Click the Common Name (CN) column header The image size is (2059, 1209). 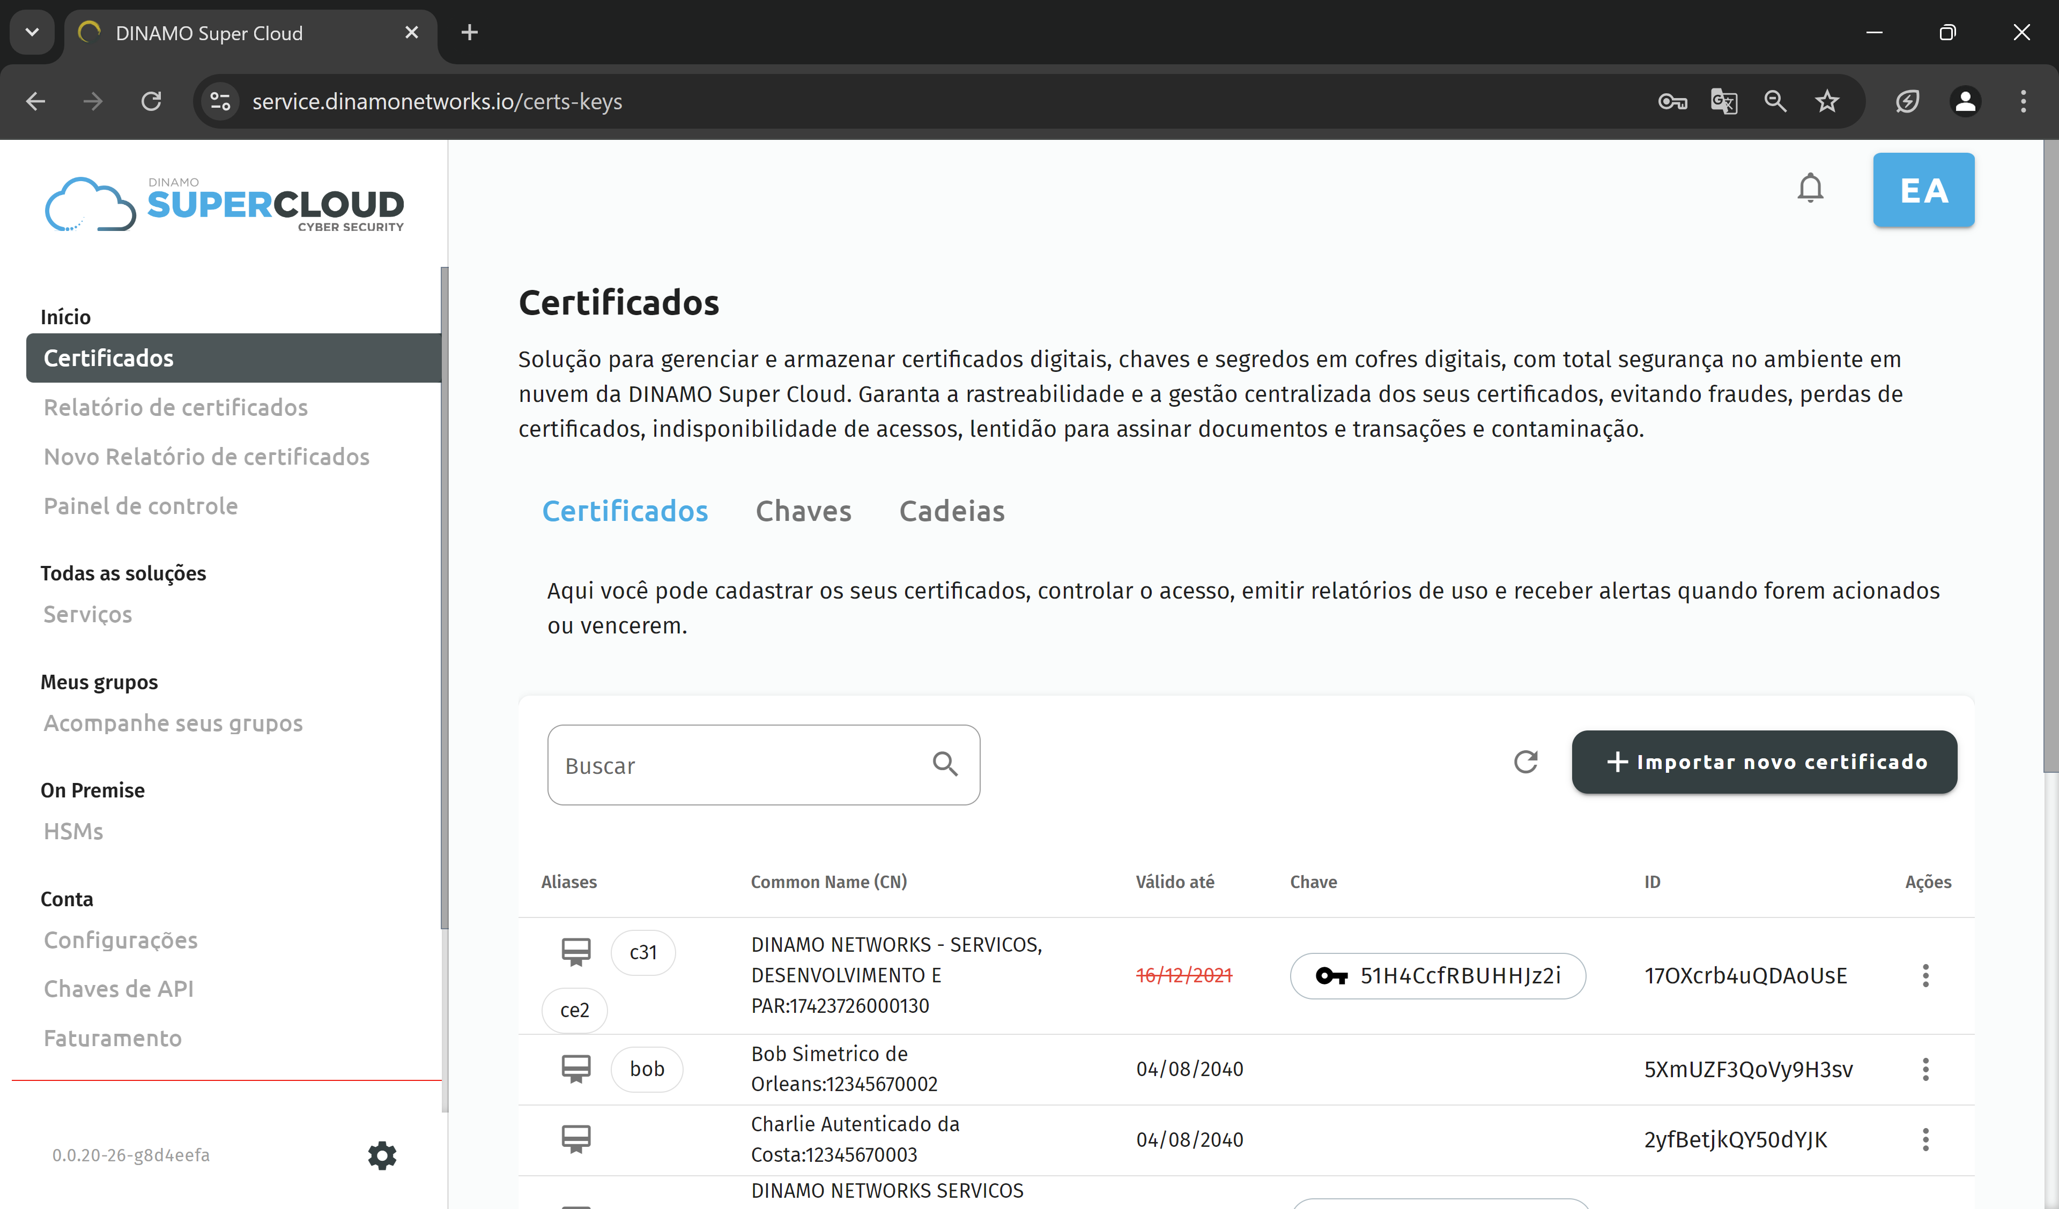tap(828, 882)
